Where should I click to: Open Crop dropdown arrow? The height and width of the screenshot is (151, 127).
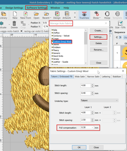pos(29,25)
